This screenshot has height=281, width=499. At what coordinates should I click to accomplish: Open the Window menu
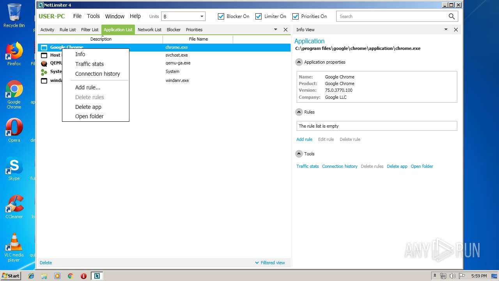[x=115, y=16]
